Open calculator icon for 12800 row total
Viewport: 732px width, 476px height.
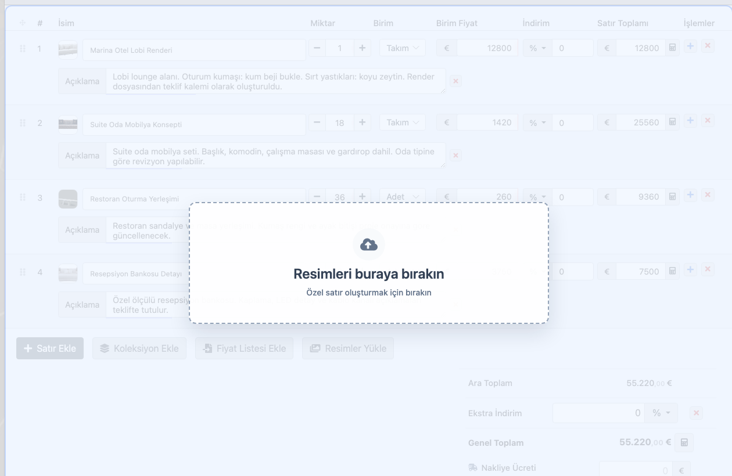pyautogui.click(x=672, y=48)
